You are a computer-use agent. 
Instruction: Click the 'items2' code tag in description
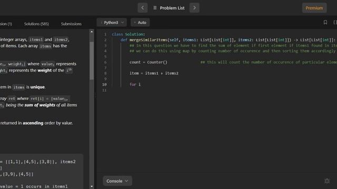pyautogui.click(x=61, y=40)
